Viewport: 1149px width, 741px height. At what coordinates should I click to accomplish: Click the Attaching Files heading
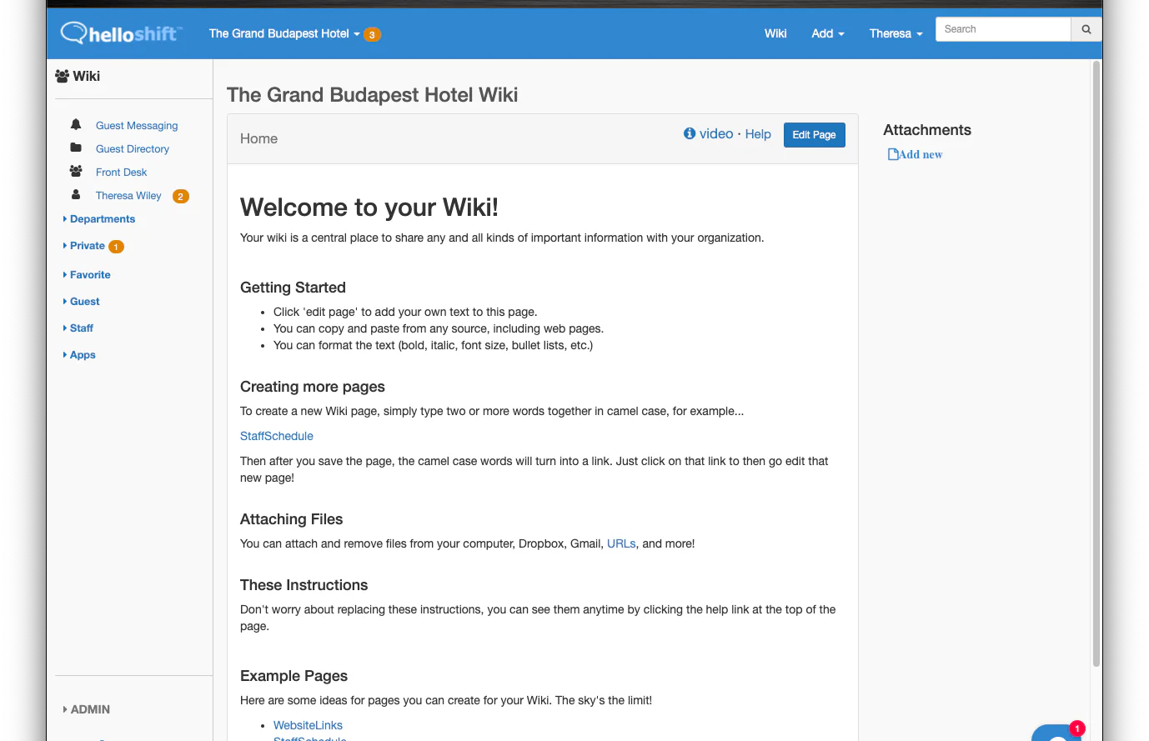(291, 519)
